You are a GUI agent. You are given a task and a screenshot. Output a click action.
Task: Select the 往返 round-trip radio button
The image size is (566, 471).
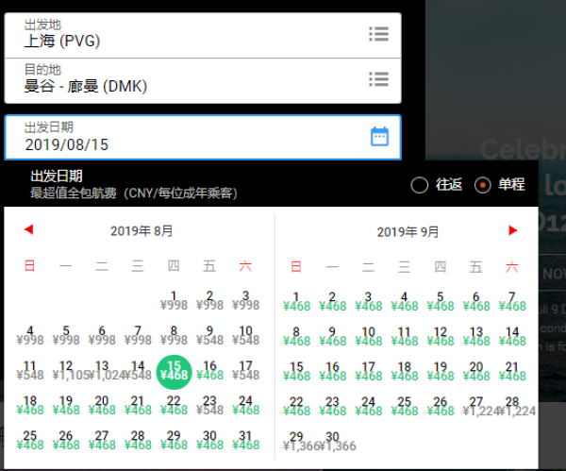(x=420, y=185)
